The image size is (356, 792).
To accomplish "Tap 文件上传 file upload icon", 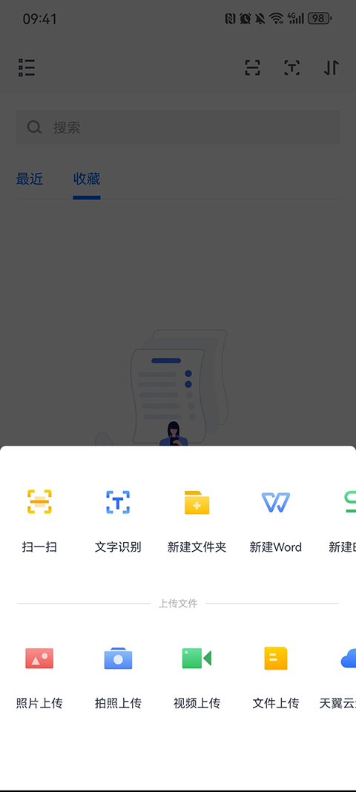I will click(x=276, y=659).
